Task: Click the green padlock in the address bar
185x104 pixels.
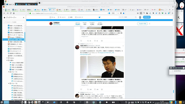Action: pyautogui.click(x=30, y=13)
